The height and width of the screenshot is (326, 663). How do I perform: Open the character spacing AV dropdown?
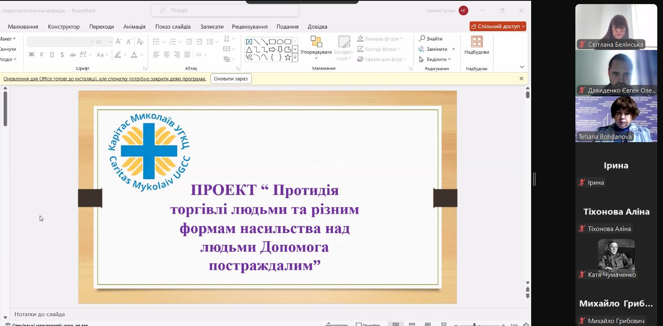[86, 54]
